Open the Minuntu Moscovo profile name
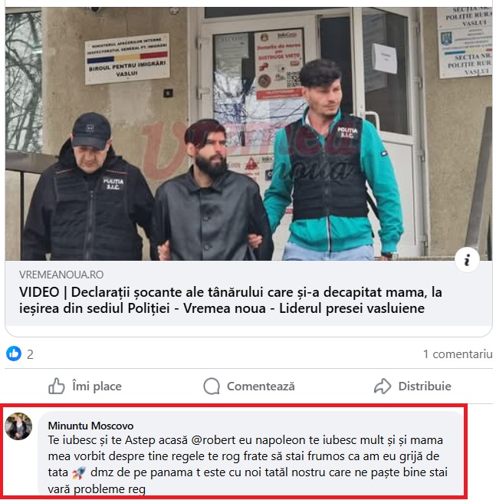This screenshot has width=496, height=500. [91, 426]
